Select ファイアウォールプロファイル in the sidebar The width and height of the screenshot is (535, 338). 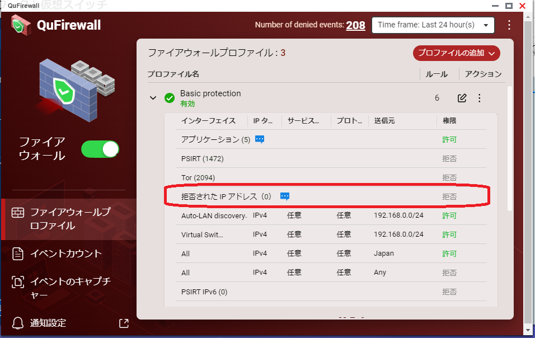[69, 219]
